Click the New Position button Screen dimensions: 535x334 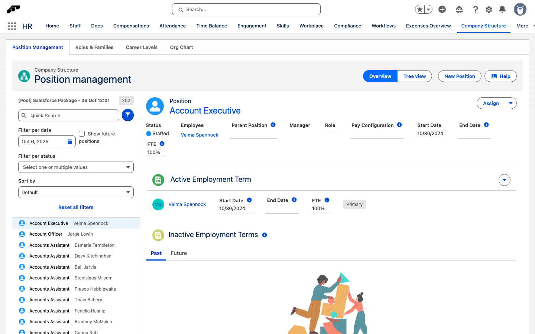(460, 76)
